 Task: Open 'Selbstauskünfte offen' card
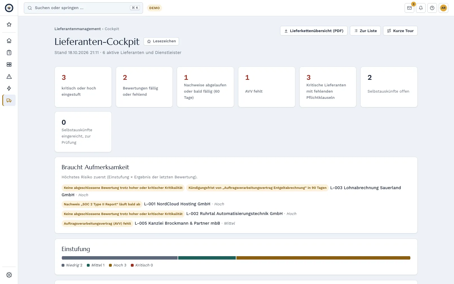[389, 87]
